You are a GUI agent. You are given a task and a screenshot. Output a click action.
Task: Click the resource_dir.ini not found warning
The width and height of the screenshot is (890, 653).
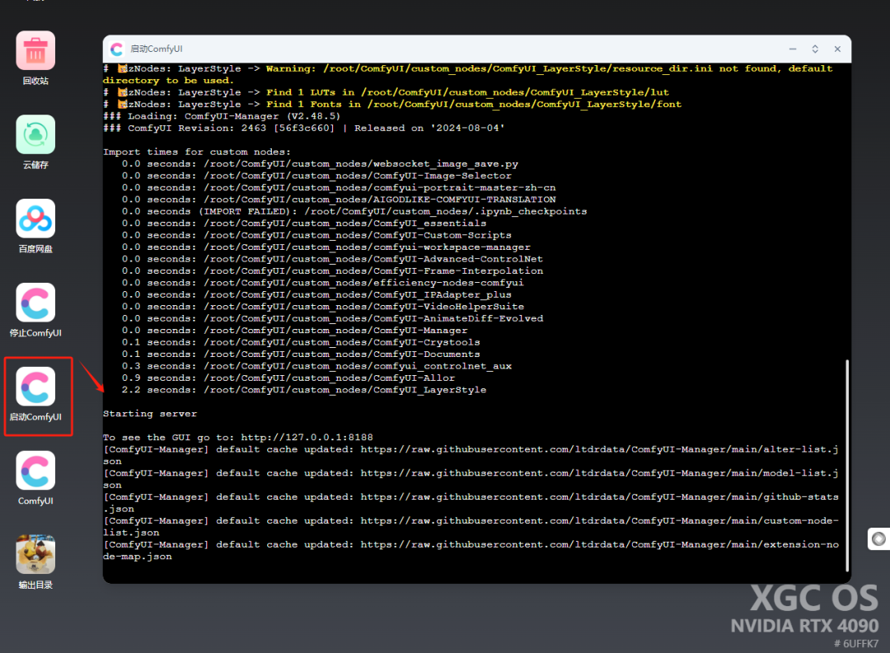[468, 74]
